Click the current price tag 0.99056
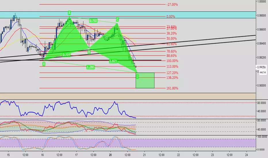Screen dimensions: 268x158 [261, 67]
